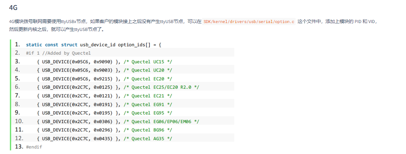This screenshot has width=406, height=154.
Task: Click the Quectel UC15 code line
Action: click(103, 62)
